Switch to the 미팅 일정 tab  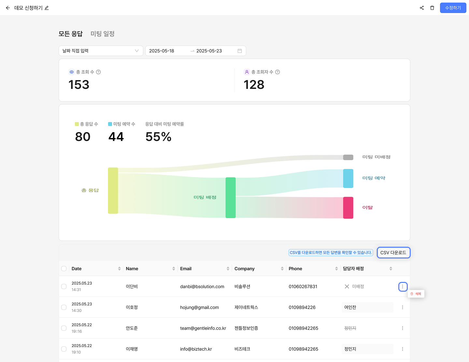click(102, 34)
